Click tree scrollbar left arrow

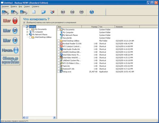pos(24,117)
